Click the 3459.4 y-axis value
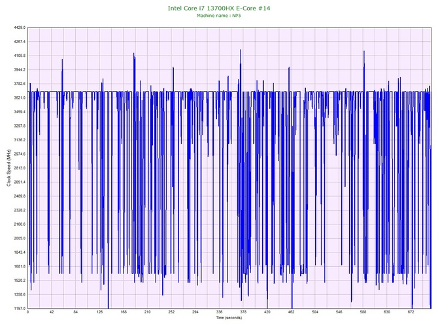 20,112
